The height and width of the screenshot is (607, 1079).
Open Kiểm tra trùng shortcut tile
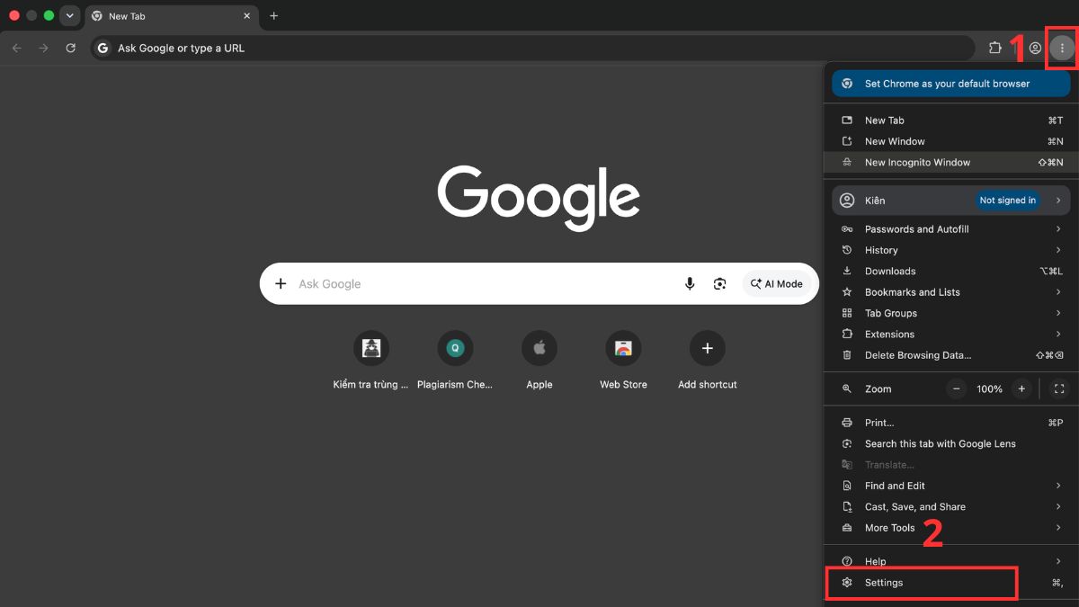[371, 348]
